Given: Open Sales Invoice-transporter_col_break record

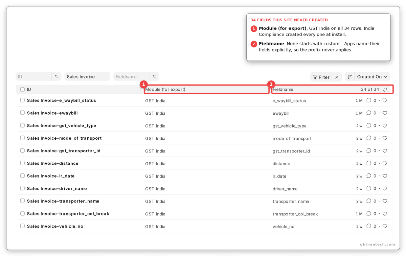Looking at the screenshot, I should 68,214.
